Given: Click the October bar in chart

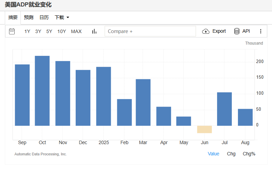Looking at the screenshot, I should (x=42, y=91).
